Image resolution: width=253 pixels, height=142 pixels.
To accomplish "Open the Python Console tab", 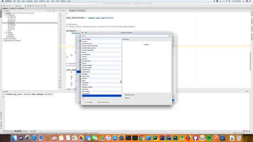I will (x=8, y=131).
